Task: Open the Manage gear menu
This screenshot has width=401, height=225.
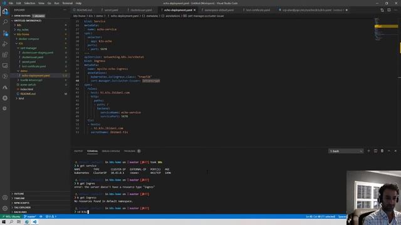Action: coord(5,208)
